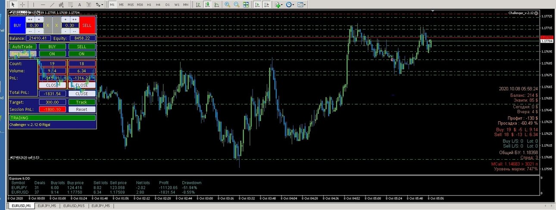Zoom out of the chart
556x210 pixels.
[x=236, y=4]
